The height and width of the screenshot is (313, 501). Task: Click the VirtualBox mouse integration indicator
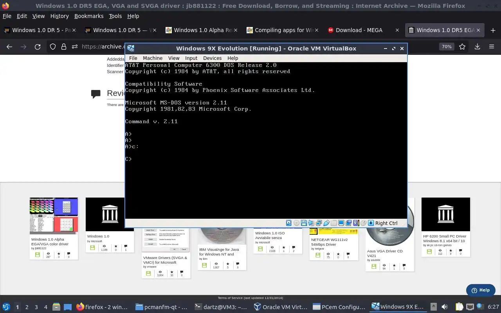pyautogui.click(x=363, y=223)
